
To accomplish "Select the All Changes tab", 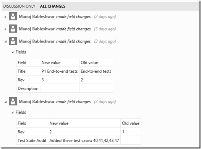I will 53,6.
